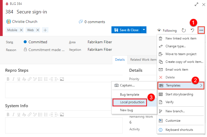Insert image in Repro Steps toolbar
The image size is (207, 137).
click(x=62, y=79)
